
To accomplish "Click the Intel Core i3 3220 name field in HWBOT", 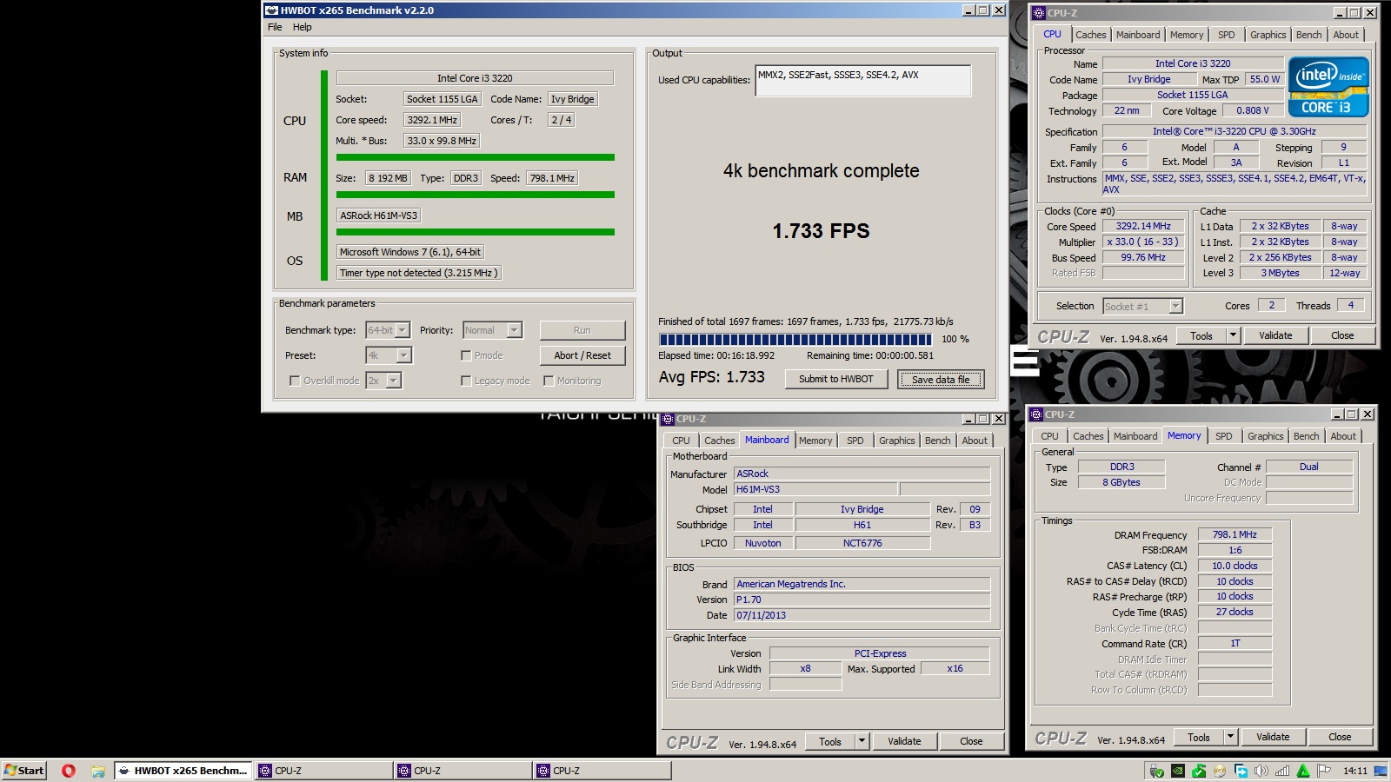I will pyautogui.click(x=475, y=78).
